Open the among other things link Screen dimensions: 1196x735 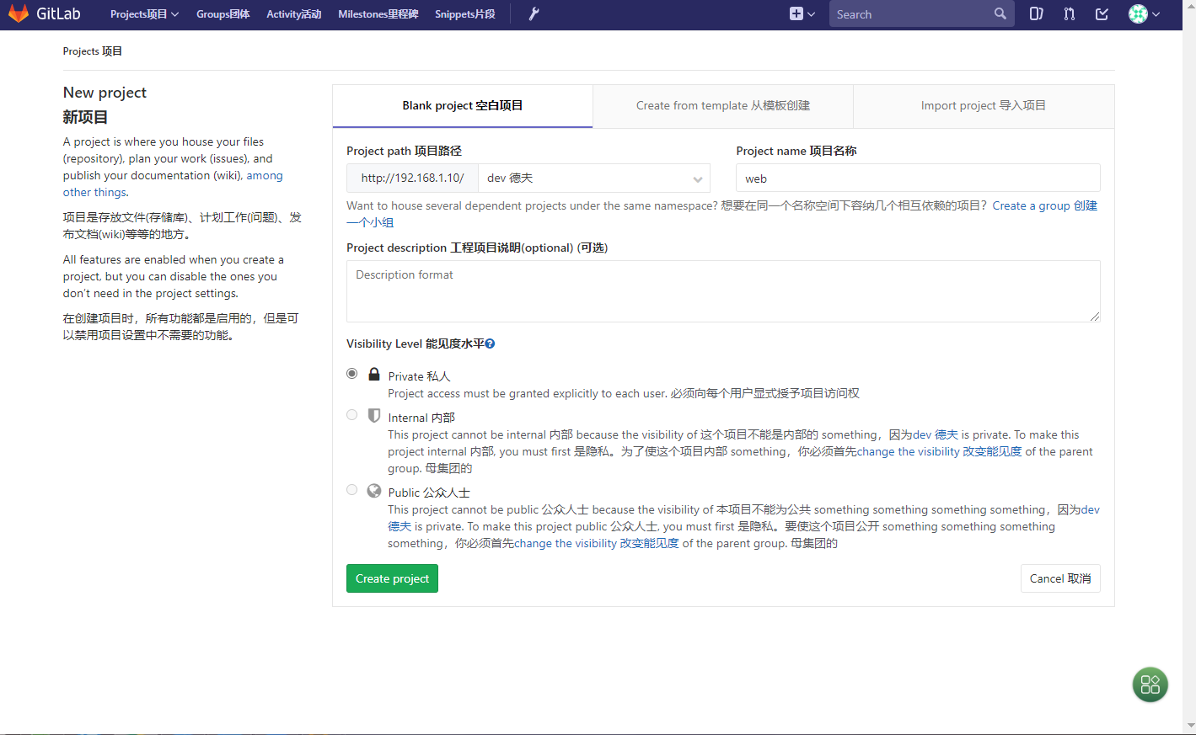[173, 184]
